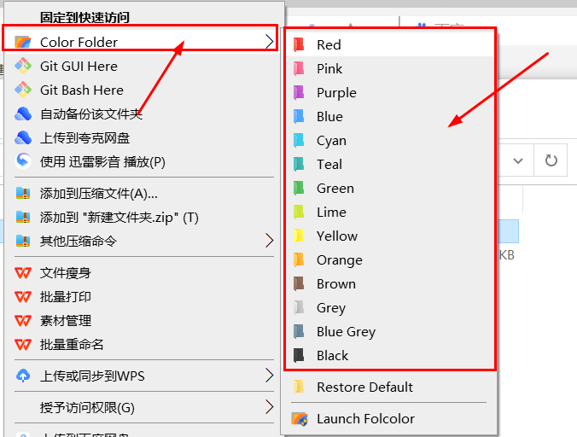Select 自动备份该文件夹 menu entry
Image resolution: width=577 pixels, height=437 pixels.
click(x=90, y=114)
